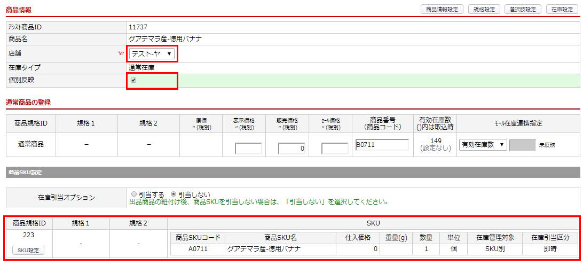This screenshot has width=583, height=265.
Task: Open the 規格設定 page
Action: [484, 10]
